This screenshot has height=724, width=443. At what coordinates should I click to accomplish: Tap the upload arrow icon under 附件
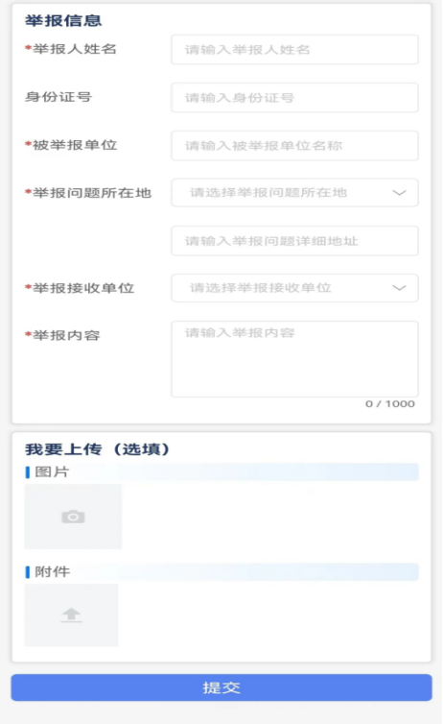point(72,615)
